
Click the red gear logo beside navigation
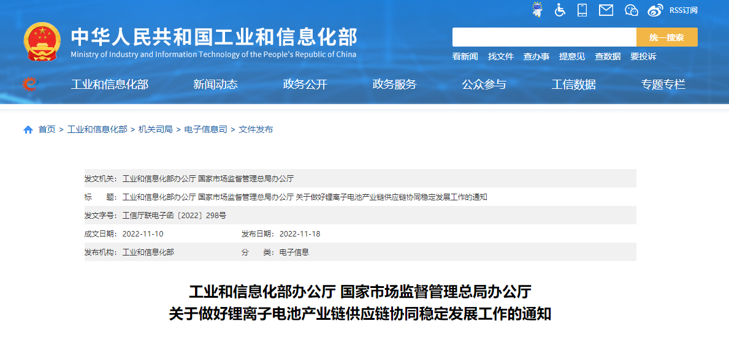pyautogui.click(x=30, y=84)
